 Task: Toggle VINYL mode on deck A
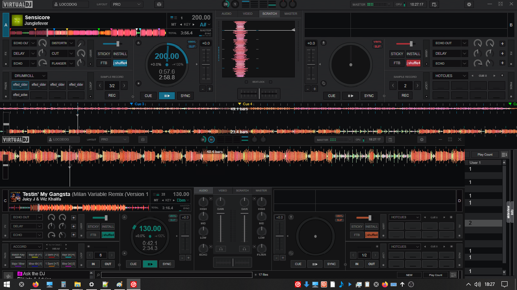click(x=192, y=42)
